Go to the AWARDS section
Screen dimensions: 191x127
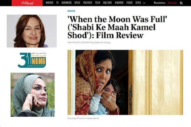click(119, 3)
